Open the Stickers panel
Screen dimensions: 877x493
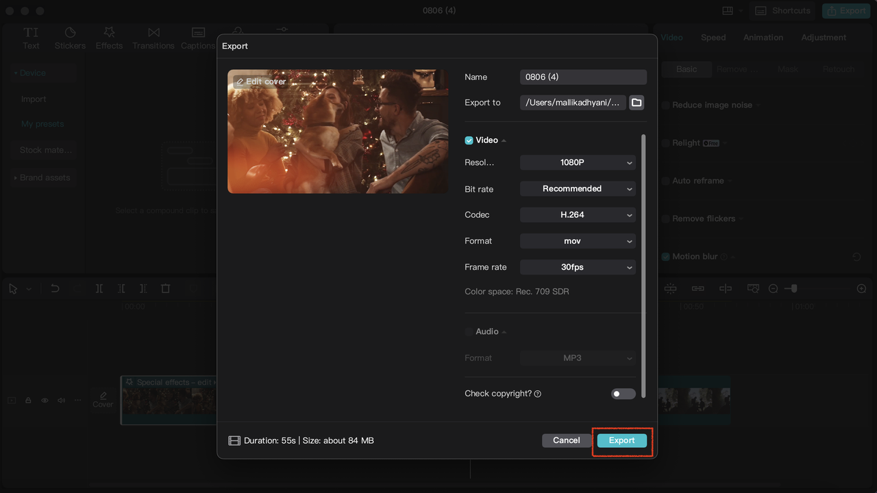coord(70,37)
